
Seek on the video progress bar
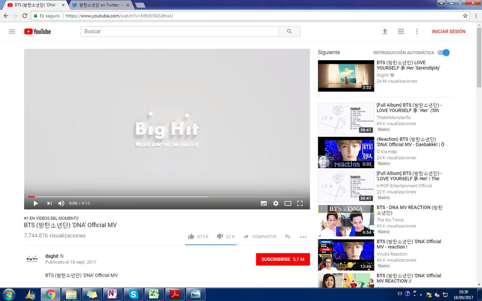(x=167, y=197)
